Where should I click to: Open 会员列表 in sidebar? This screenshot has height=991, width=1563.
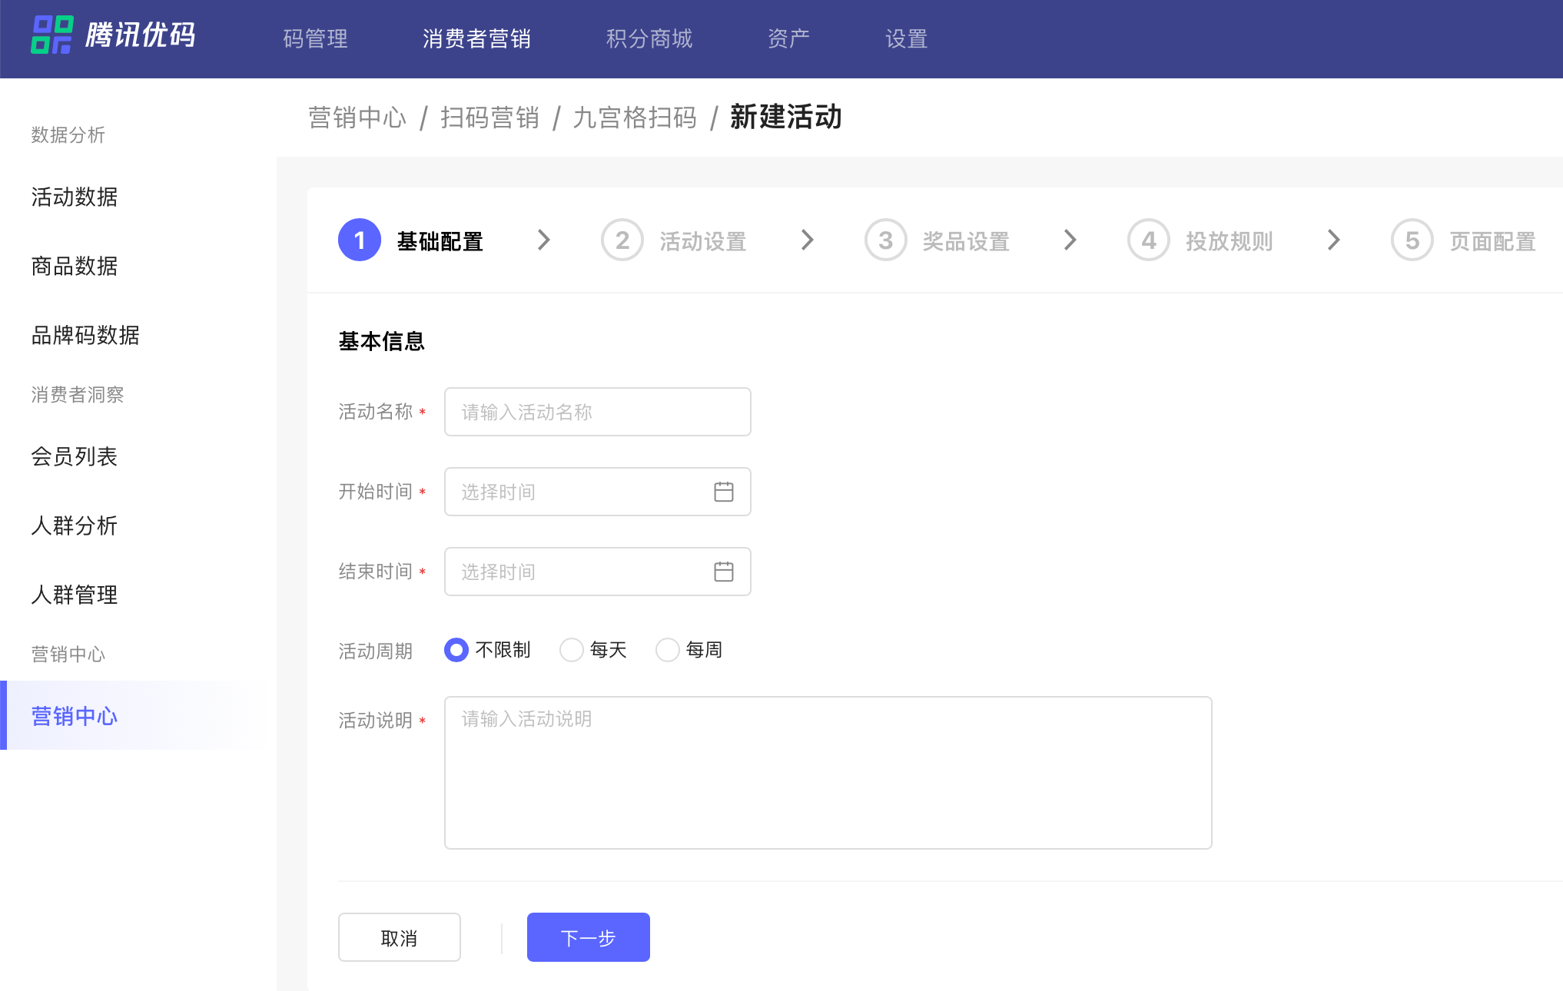tap(75, 457)
